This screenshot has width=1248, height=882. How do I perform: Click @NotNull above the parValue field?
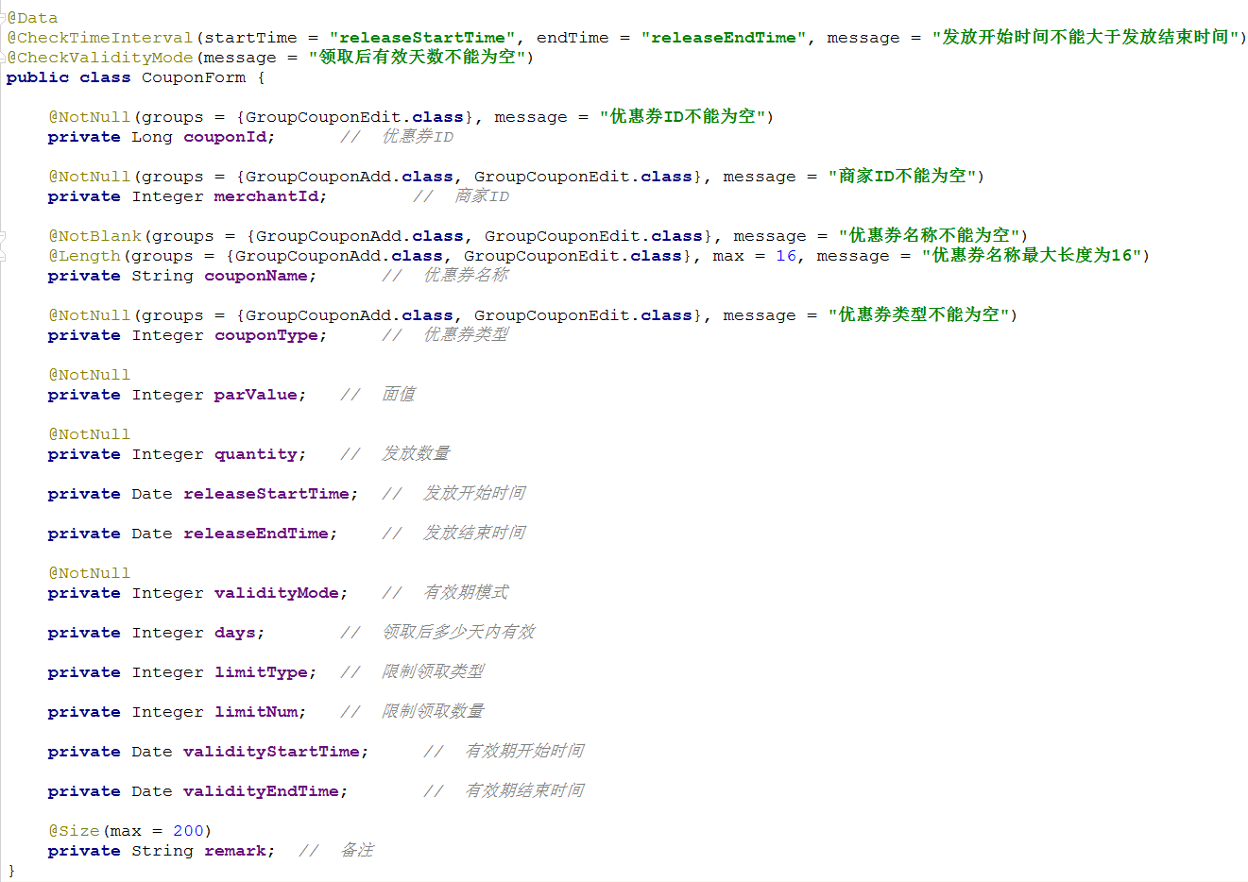click(x=90, y=375)
